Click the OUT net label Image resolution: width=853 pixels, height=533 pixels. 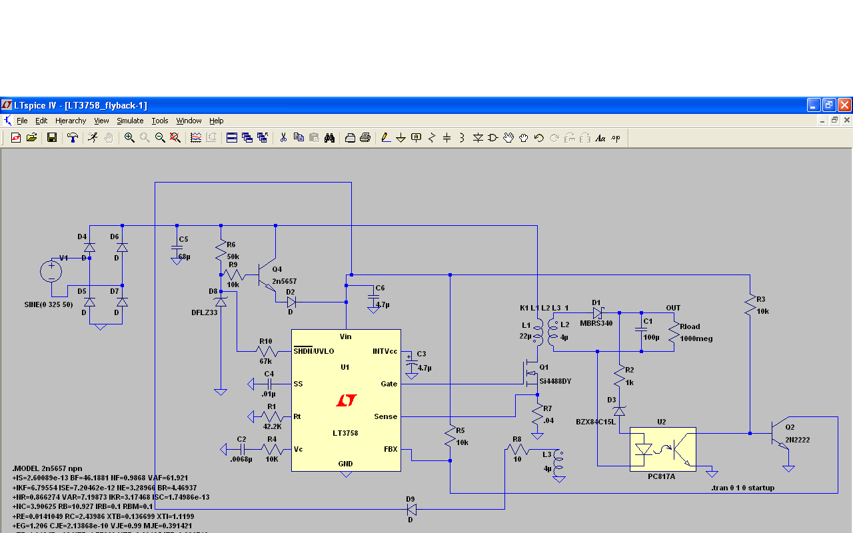click(674, 308)
